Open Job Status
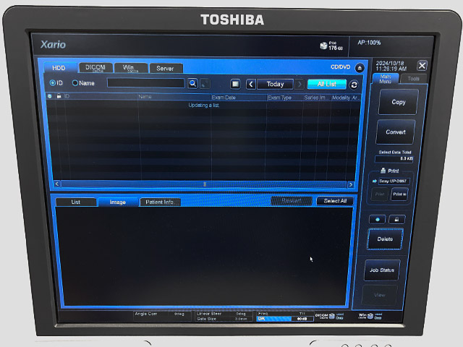The height and width of the screenshot is (347, 463). point(382,270)
